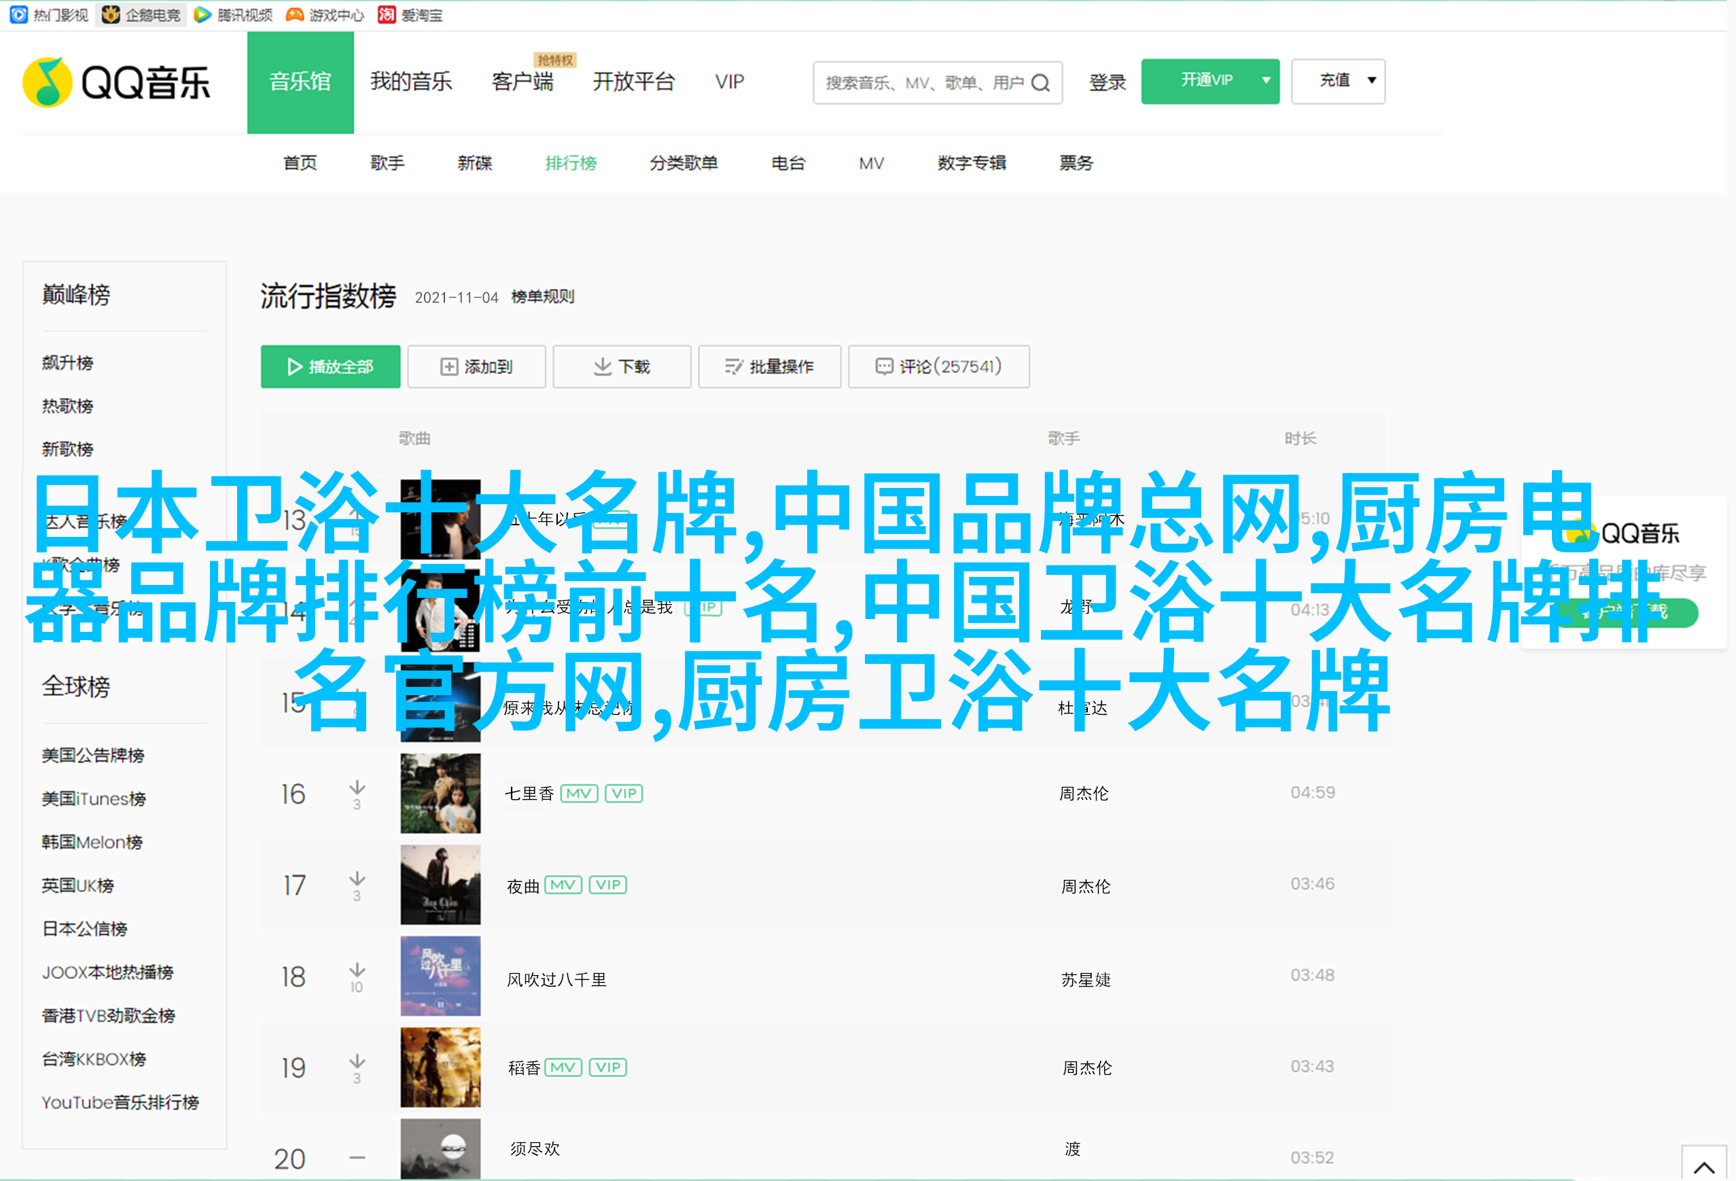The width and height of the screenshot is (1736, 1181).
Task: Go to 新碟 sub-navigation
Action: (x=475, y=163)
